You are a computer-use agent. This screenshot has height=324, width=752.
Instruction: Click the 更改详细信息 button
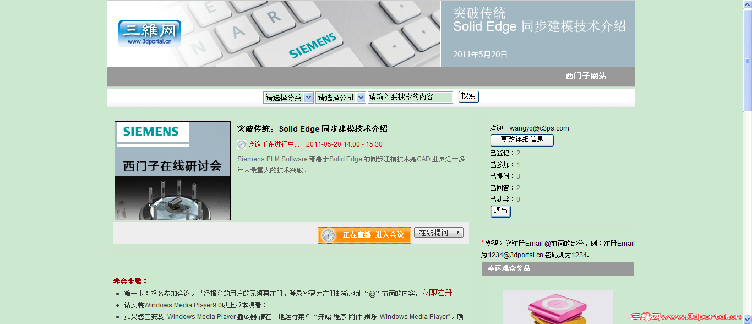(522, 140)
